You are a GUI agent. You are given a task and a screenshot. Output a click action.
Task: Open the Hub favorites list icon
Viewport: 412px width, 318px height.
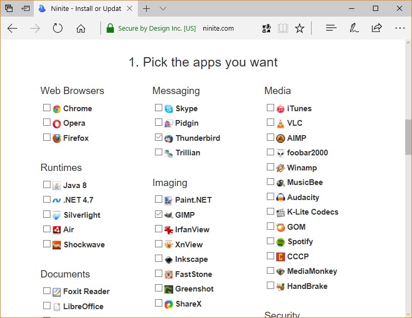[x=331, y=29]
